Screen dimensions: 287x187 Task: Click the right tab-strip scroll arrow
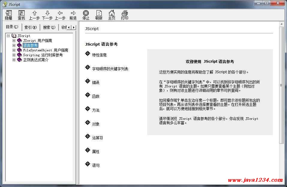73,27
